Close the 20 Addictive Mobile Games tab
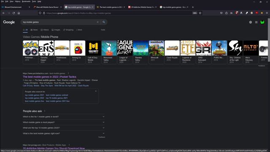This screenshot has width=270, height=152. (x=156, y=7)
